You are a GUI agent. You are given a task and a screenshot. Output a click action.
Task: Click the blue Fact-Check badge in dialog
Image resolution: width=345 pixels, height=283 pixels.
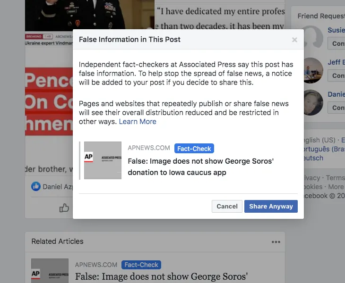coord(194,149)
